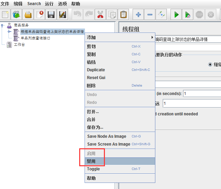
Task: Select the continue radio button
Action: 210,64
